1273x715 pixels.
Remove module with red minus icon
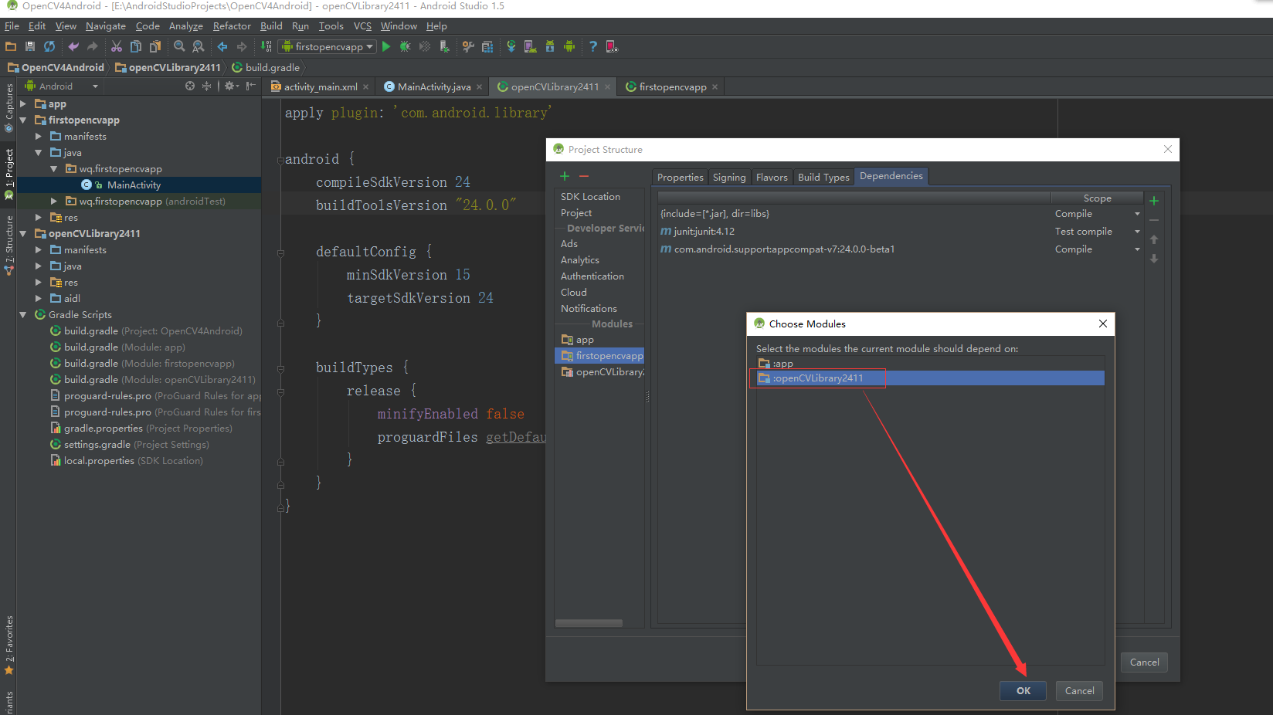pyautogui.click(x=584, y=176)
